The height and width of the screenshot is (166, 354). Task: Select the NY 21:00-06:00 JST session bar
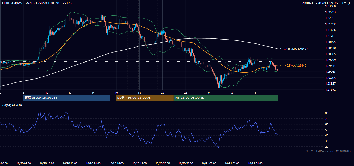(x=226, y=98)
